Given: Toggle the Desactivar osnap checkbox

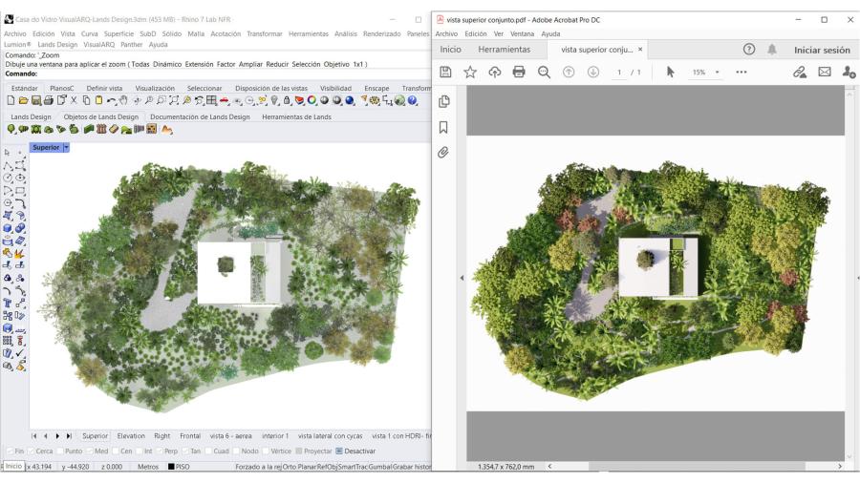Looking at the screenshot, I should click(x=339, y=451).
